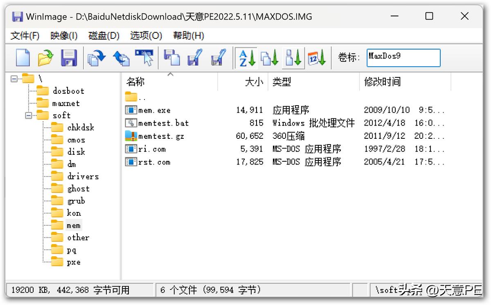491x305 pixels.
Task: Click the image information icon with cursor
Action: pos(144,57)
